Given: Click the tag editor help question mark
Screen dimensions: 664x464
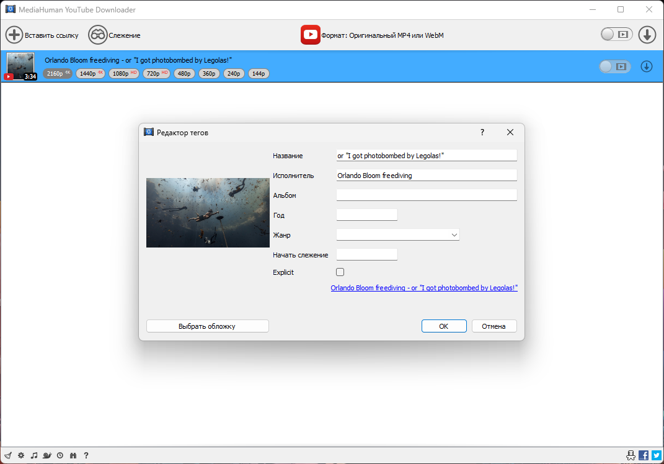Looking at the screenshot, I should [x=482, y=132].
